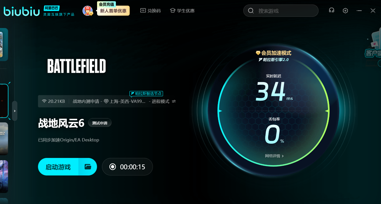
Task: Click the 搜索游戏 search field
Action: click(283, 11)
